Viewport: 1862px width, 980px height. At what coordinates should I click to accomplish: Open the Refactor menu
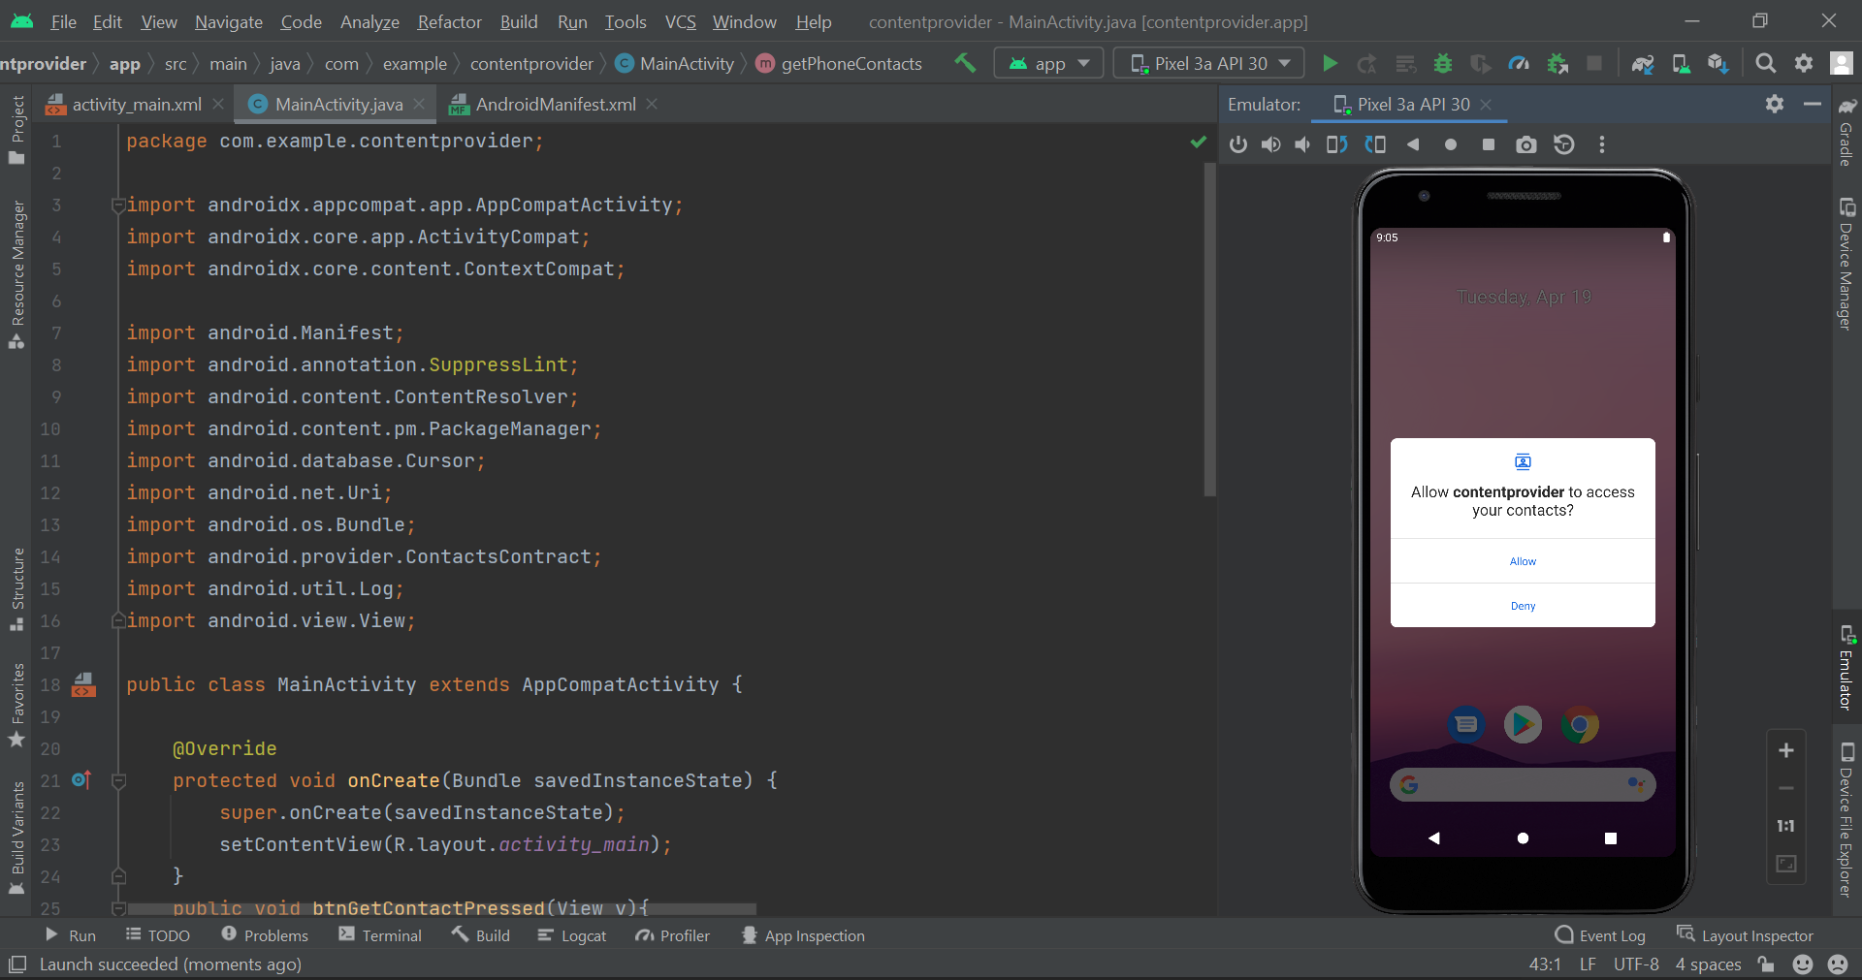(x=448, y=21)
